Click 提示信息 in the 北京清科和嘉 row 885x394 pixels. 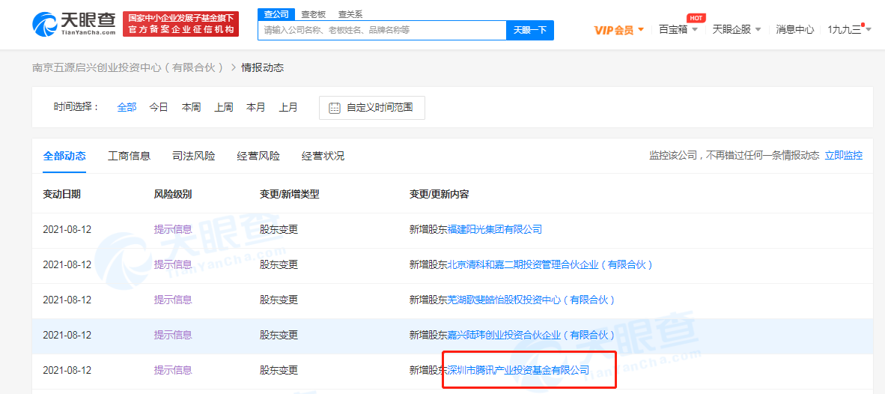[173, 264]
